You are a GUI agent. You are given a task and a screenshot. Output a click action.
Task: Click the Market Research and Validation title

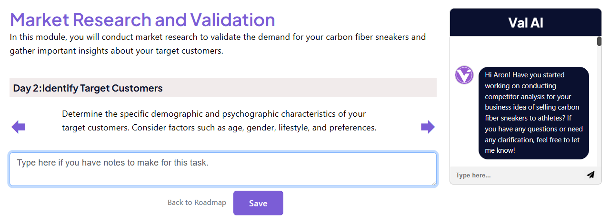coord(142,19)
